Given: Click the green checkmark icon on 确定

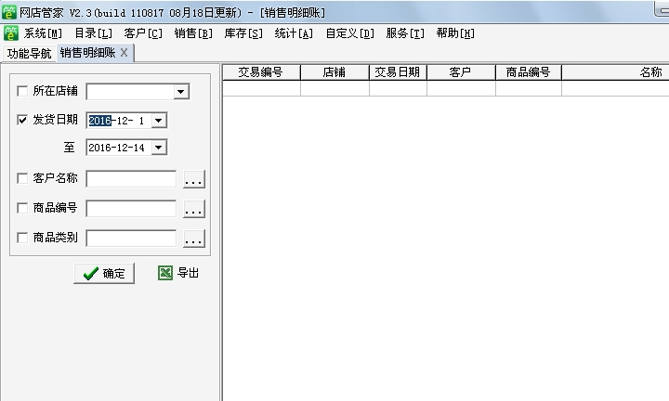Looking at the screenshot, I should (x=90, y=273).
